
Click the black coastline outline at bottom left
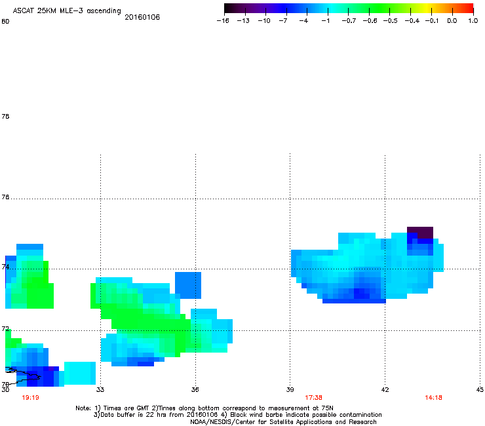(23, 376)
